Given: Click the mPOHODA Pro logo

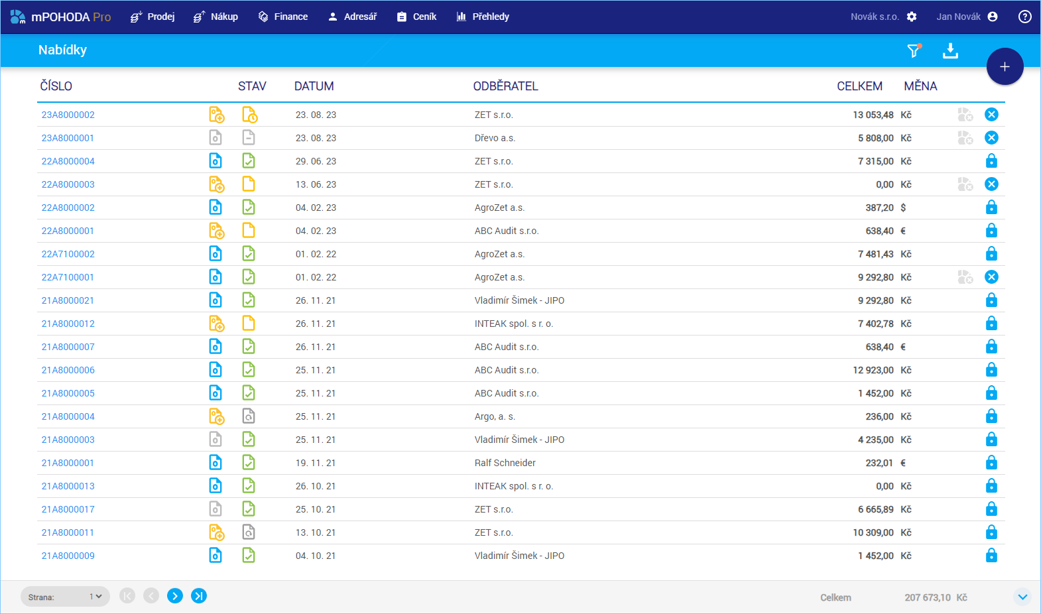Looking at the screenshot, I should [x=60, y=17].
